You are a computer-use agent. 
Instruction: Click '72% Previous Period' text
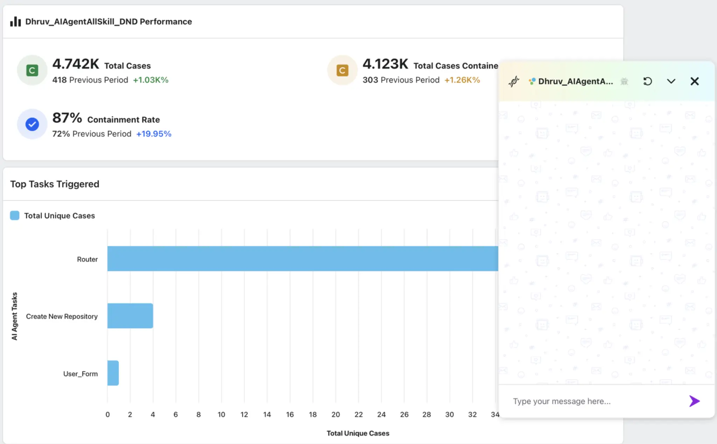click(x=92, y=134)
